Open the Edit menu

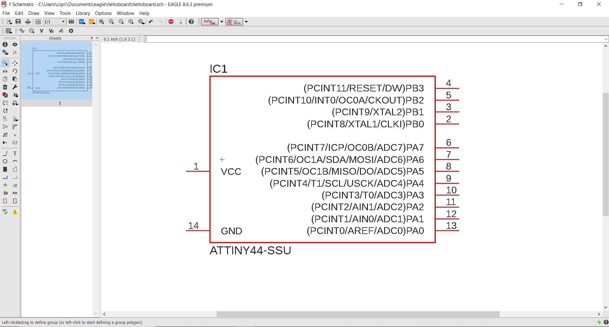coord(19,13)
